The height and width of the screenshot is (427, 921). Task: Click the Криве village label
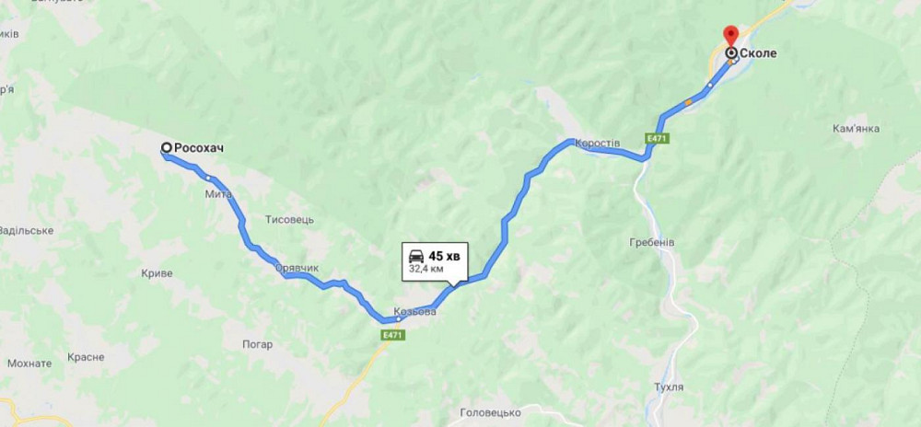pos(157,273)
